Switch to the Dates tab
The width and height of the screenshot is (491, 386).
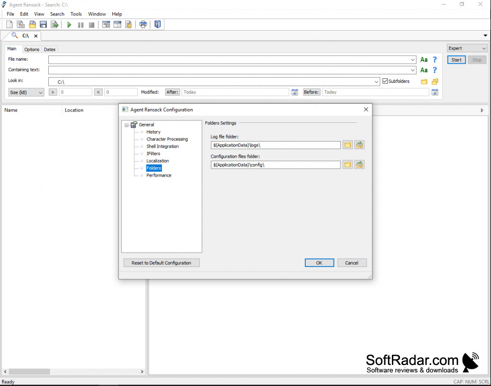pyautogui.click(x=49, y=49)
